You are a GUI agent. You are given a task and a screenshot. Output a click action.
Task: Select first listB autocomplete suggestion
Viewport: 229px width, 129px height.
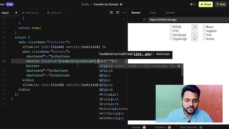(140, 71)
